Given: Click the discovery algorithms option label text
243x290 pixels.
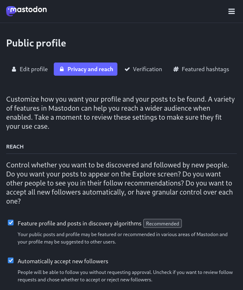Looking at the screenshot, I should click(80, 223).
